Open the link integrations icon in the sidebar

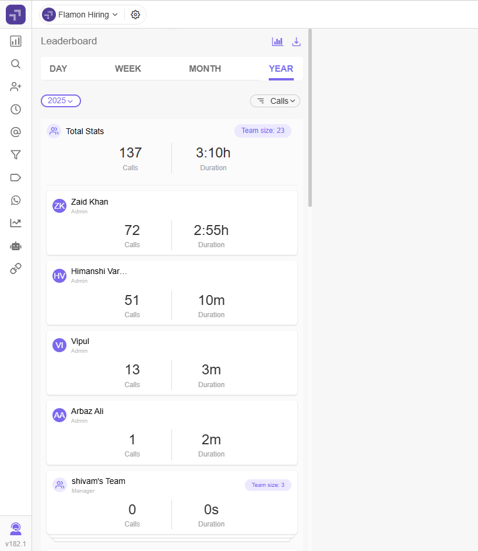[x=16, y=268]
